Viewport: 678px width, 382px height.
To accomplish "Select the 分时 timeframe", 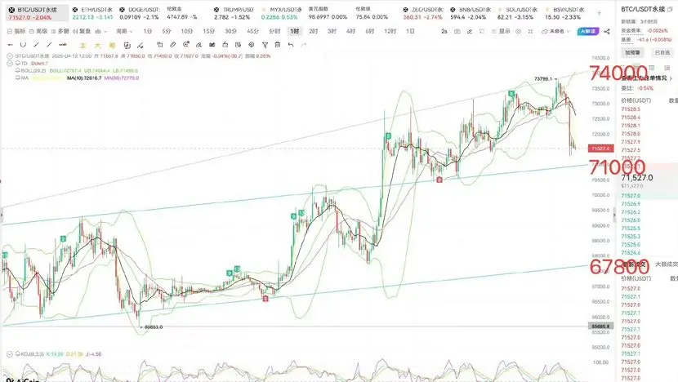I will pyautogui.click(x=274, y=31).
